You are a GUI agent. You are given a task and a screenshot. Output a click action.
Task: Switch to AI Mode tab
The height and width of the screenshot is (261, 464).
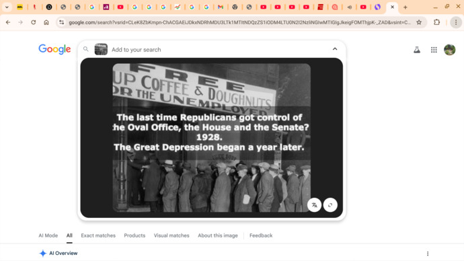[48, 235]
